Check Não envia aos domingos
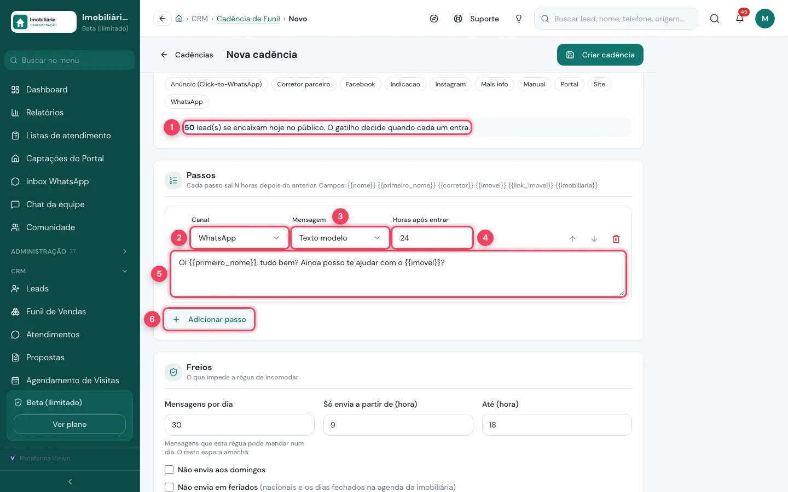Screen dimensions: 788x492 pos(169,470)
